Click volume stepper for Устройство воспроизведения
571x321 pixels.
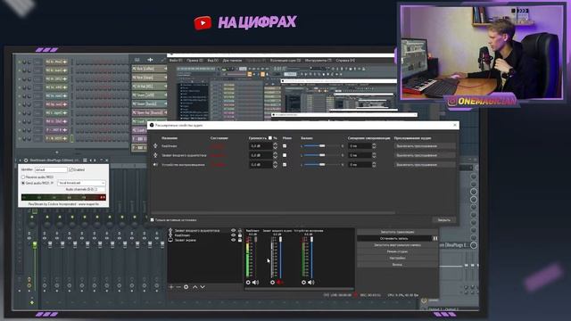pos(275,164)
